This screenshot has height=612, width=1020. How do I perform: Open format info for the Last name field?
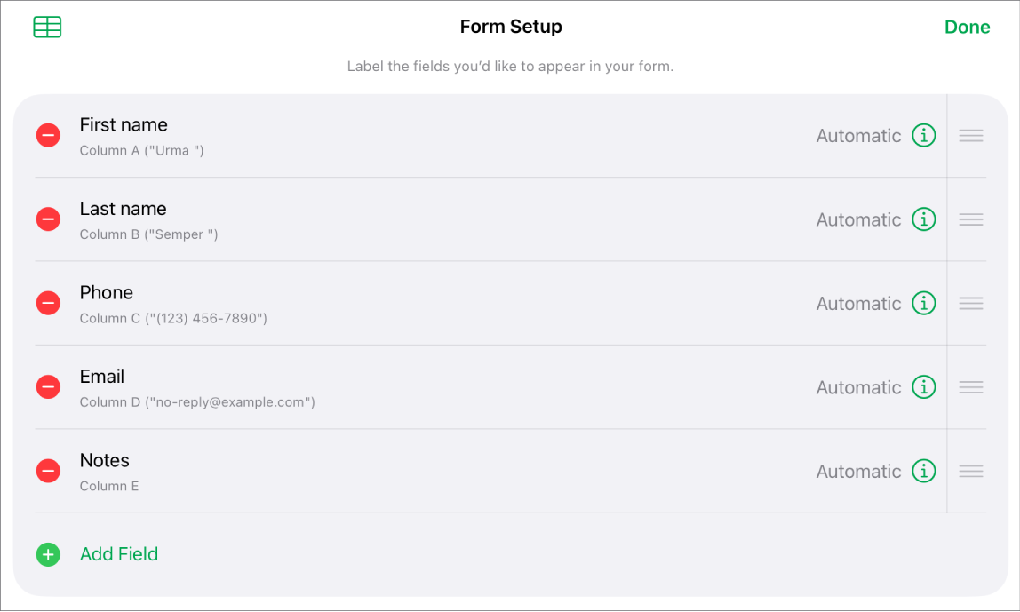click(924, 219)
